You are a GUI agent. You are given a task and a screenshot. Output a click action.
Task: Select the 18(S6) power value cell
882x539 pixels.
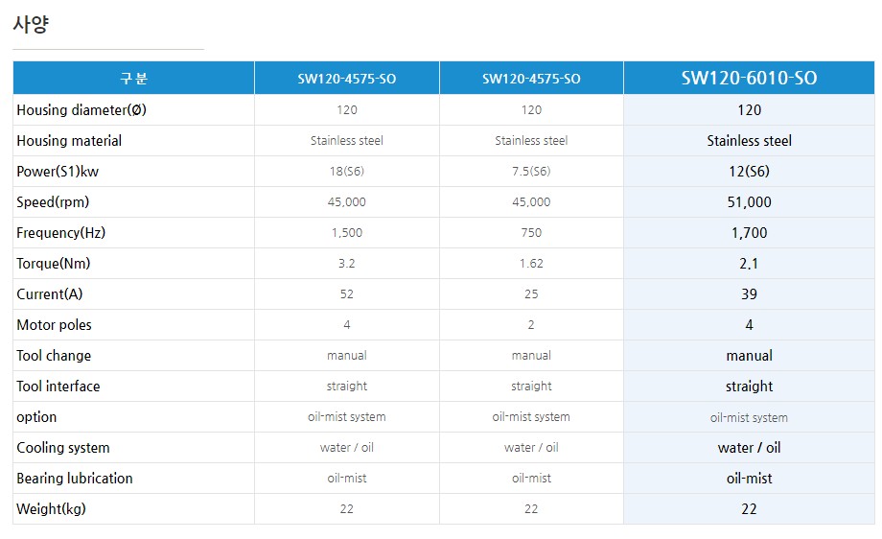pos(346,172)
